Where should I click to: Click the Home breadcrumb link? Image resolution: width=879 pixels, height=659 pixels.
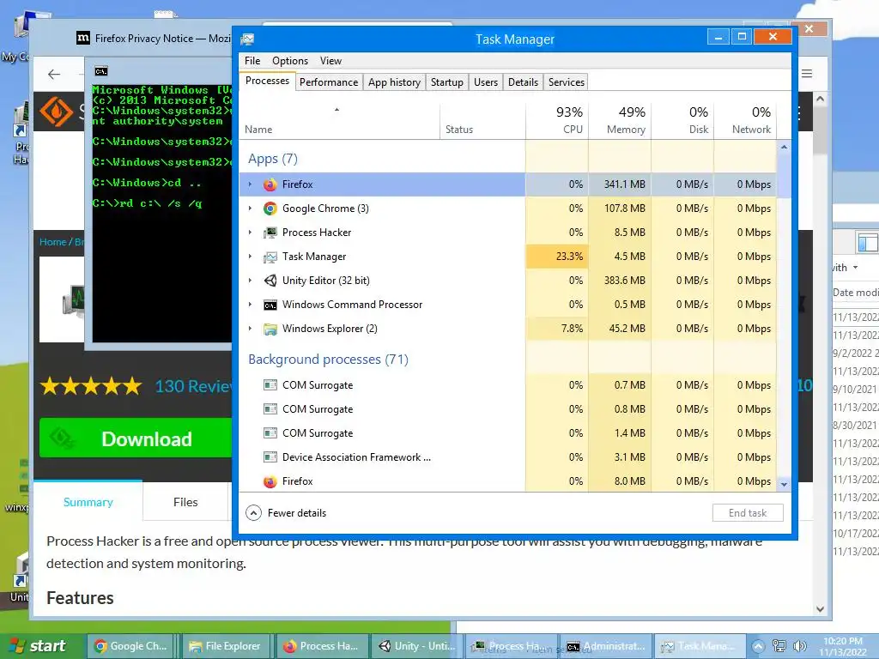[52, 242]
